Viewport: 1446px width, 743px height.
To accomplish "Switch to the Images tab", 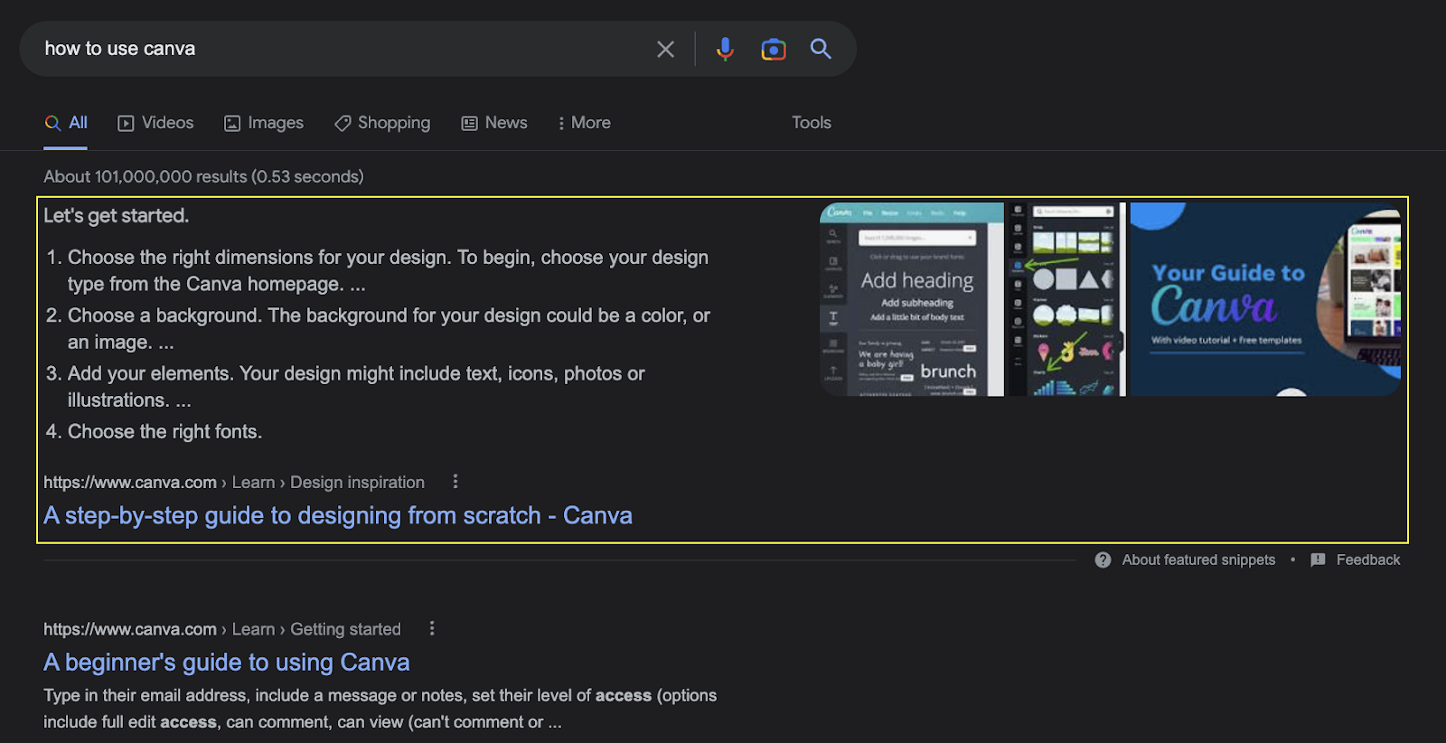I will click(264, 123).
